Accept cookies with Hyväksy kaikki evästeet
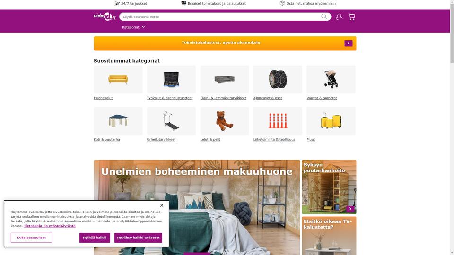This screenshot has width=454, height=255. click(x=138, y=238)
